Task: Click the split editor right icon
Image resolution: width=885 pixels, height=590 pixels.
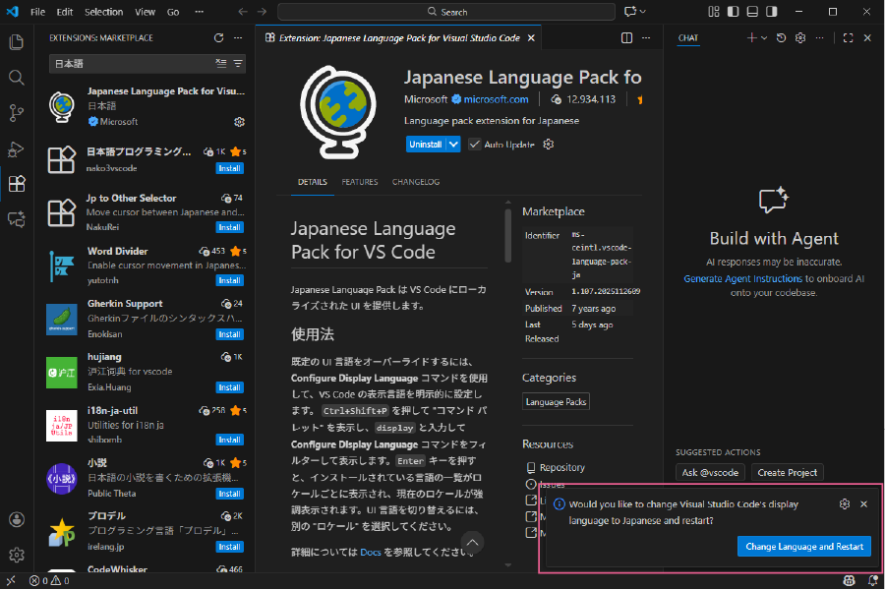Action: 626,37
